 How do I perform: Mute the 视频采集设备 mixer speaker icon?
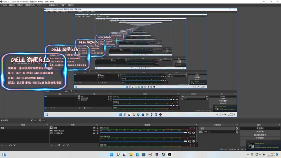point(189,141)
